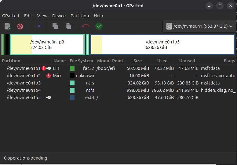Click the Paste partition toolbar icon
This screenshot has width=237, height=165.
[x=68, y=26]
